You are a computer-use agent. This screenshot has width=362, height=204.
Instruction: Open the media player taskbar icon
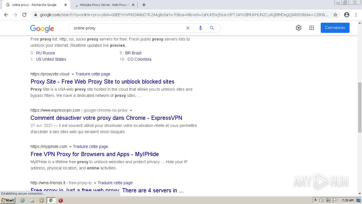(42, 200)
